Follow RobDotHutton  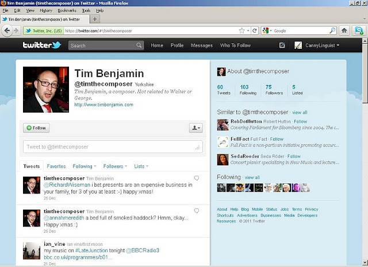tap(300, 121)
